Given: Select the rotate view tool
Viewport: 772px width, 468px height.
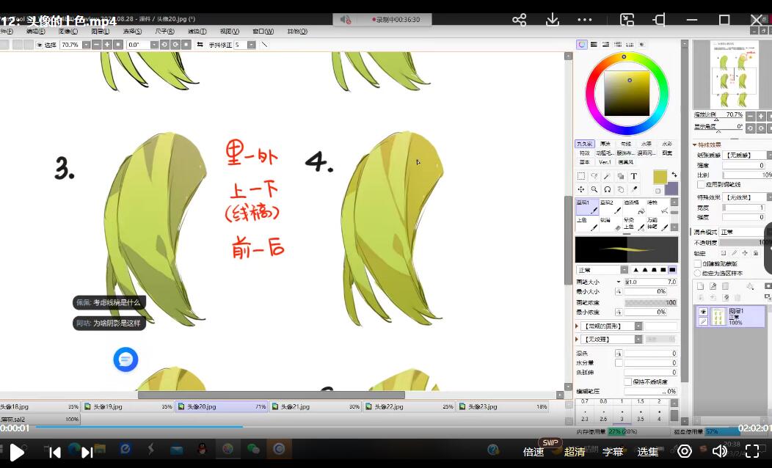Looking at the screenshot, I should [x=608, y=189].
